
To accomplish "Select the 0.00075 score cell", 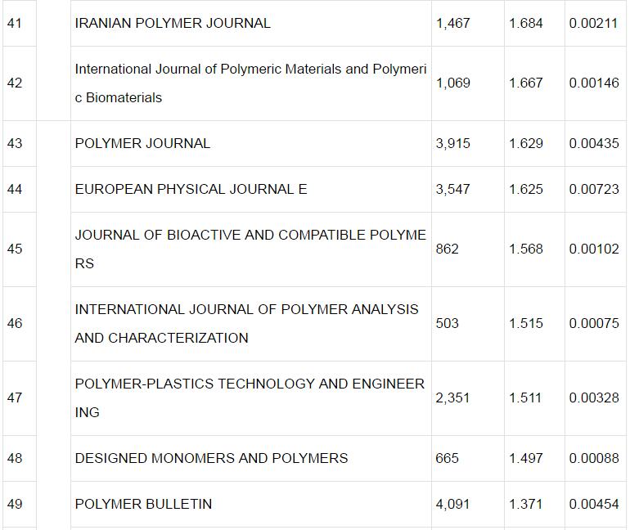I will [594, 323].
